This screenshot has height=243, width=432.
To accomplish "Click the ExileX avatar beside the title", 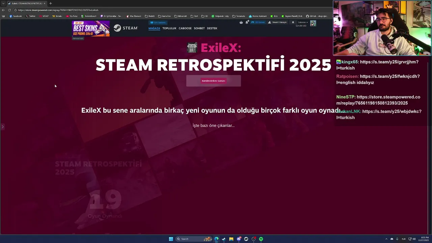I will 192,48.
